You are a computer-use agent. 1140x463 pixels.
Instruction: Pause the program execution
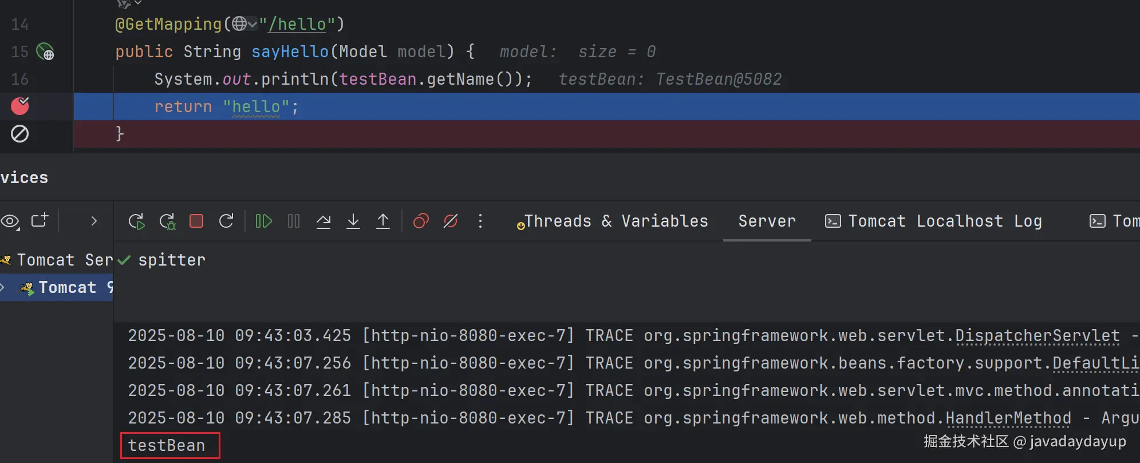(294, 221)
